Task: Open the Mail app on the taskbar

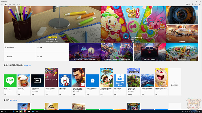Action: (29, 112)
